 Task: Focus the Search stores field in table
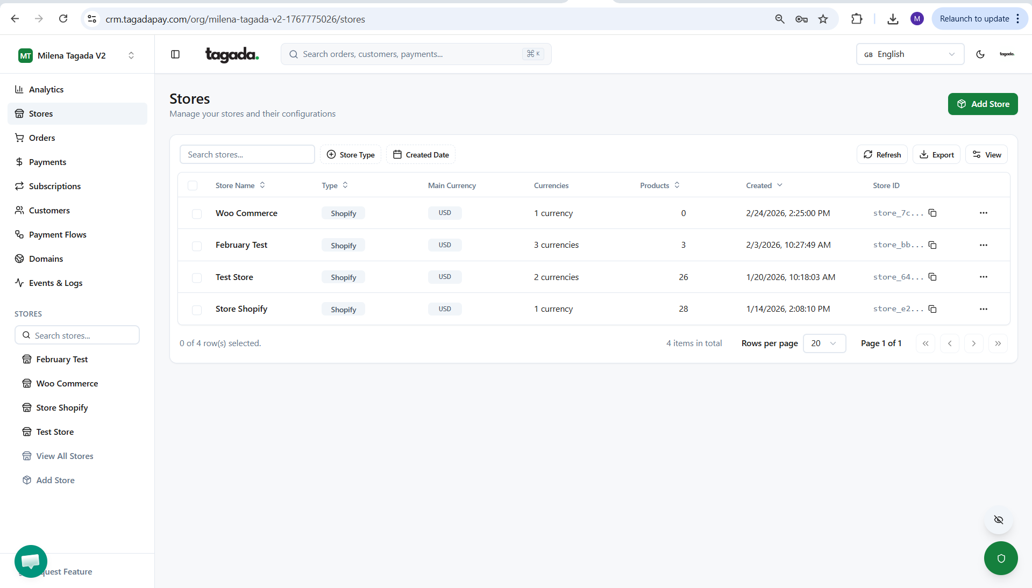tap(247, 155)
